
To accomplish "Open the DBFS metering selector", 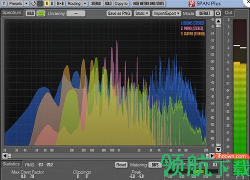I will (x=155, y=165).
